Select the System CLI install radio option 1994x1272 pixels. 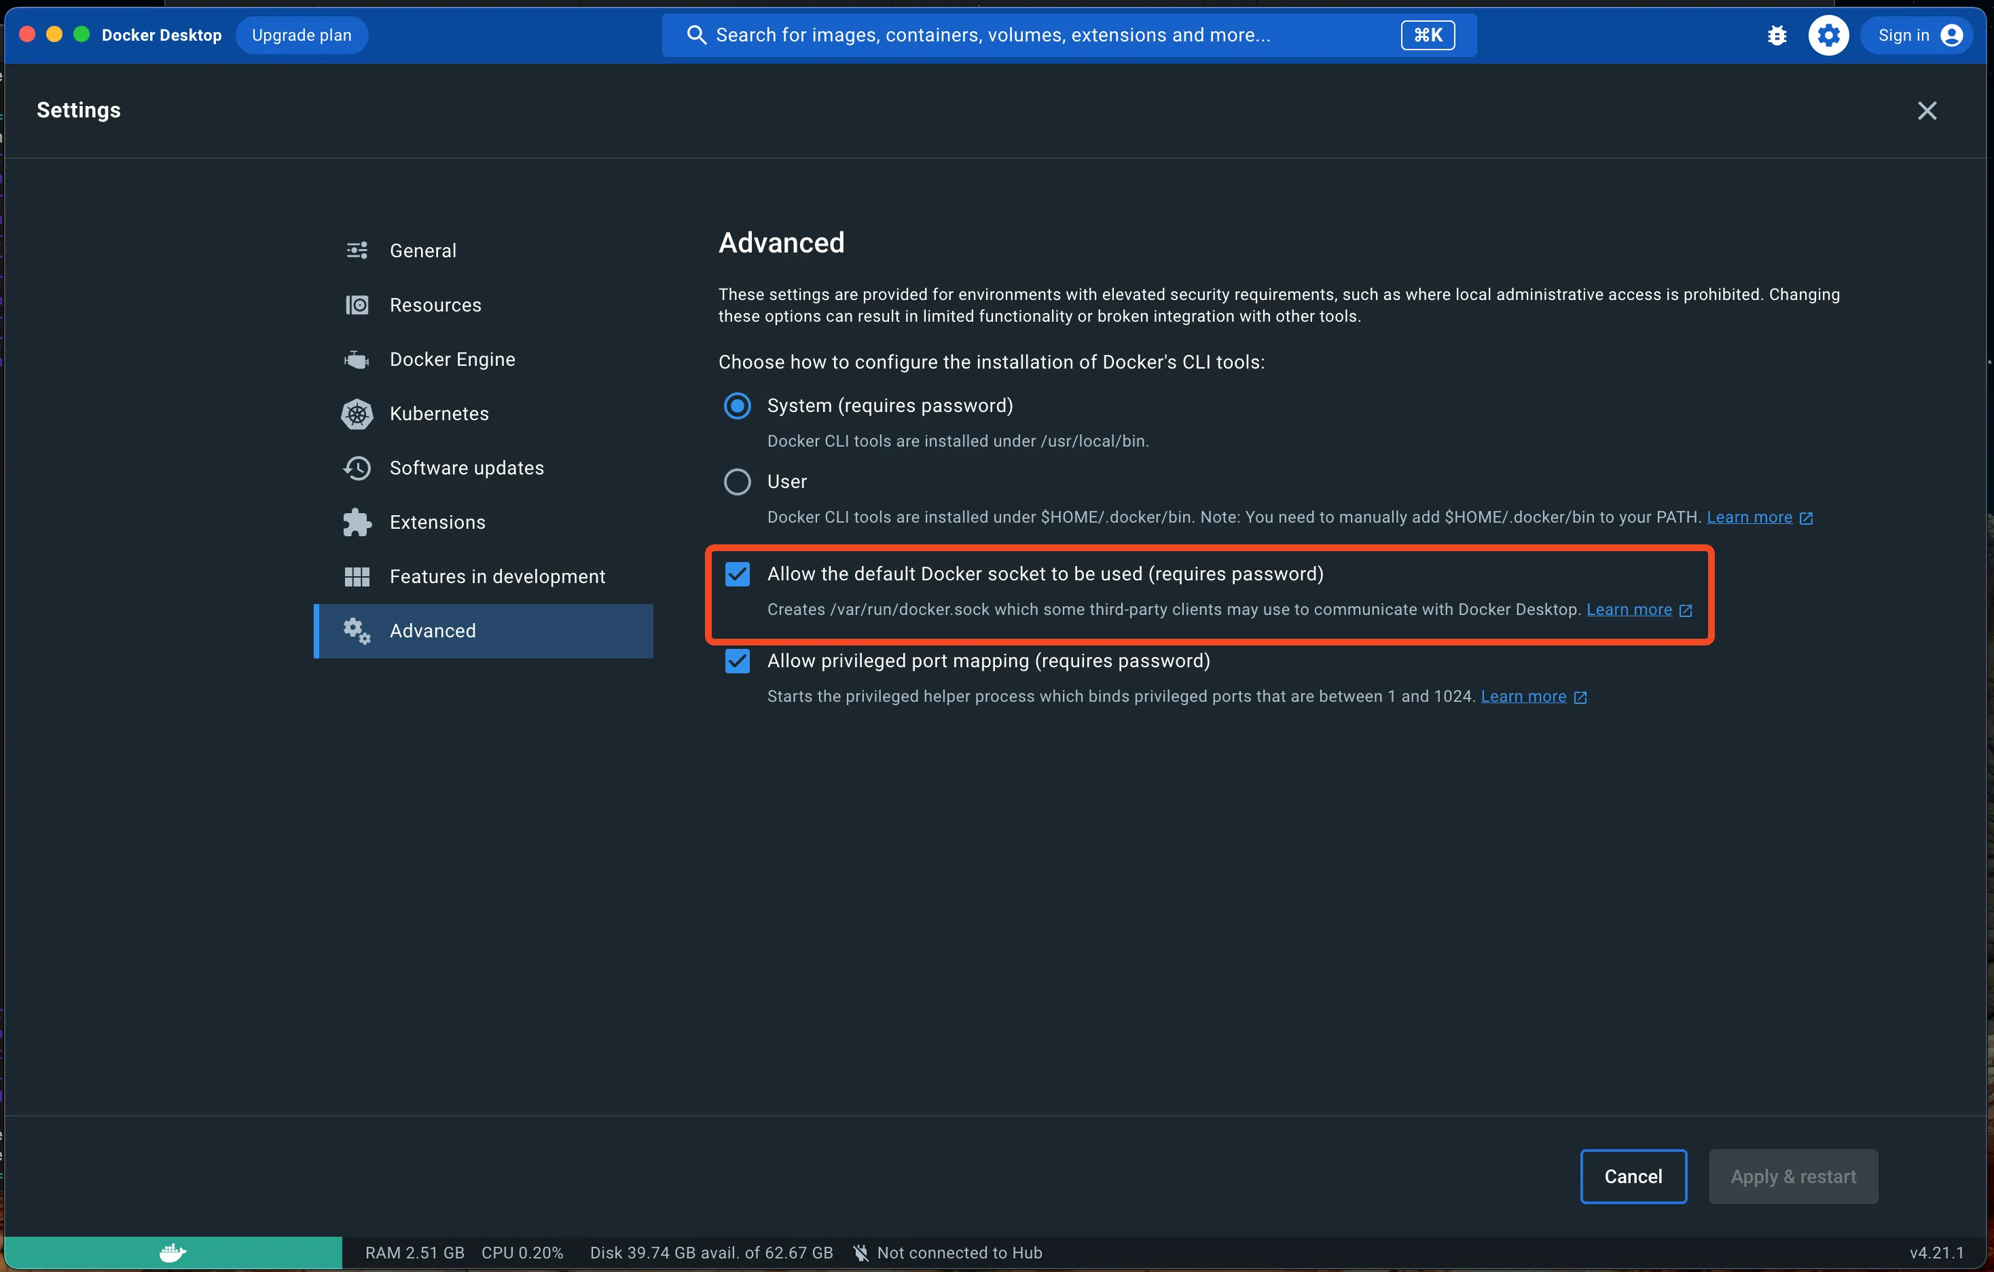(737, 405)
